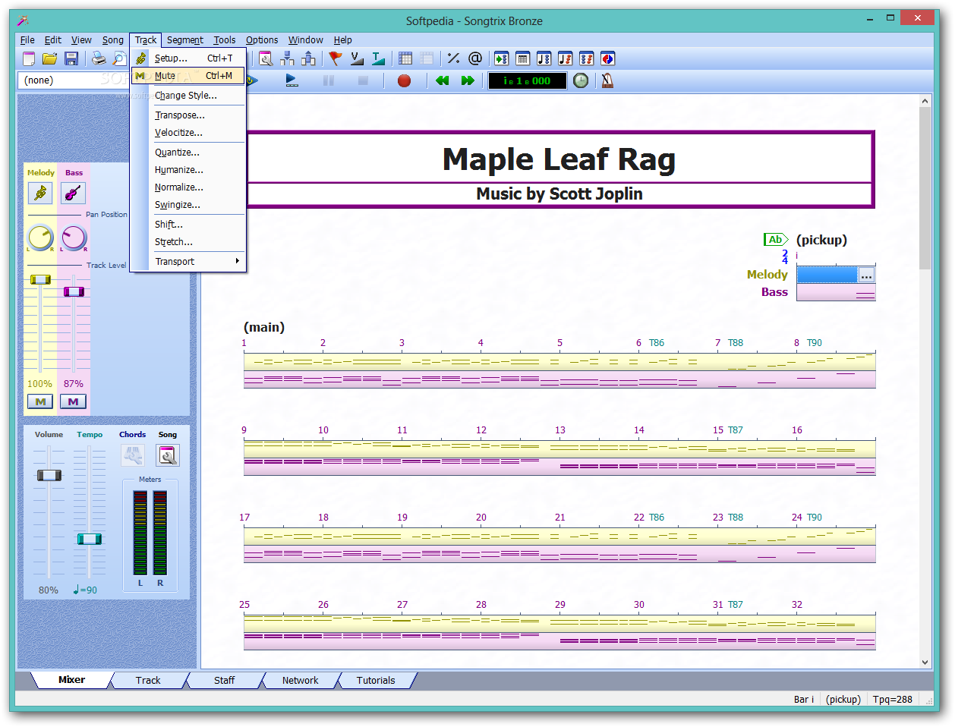Open Song settings wrench icon in mixer
Screen dimensions: 955x727
pos(168,455)
